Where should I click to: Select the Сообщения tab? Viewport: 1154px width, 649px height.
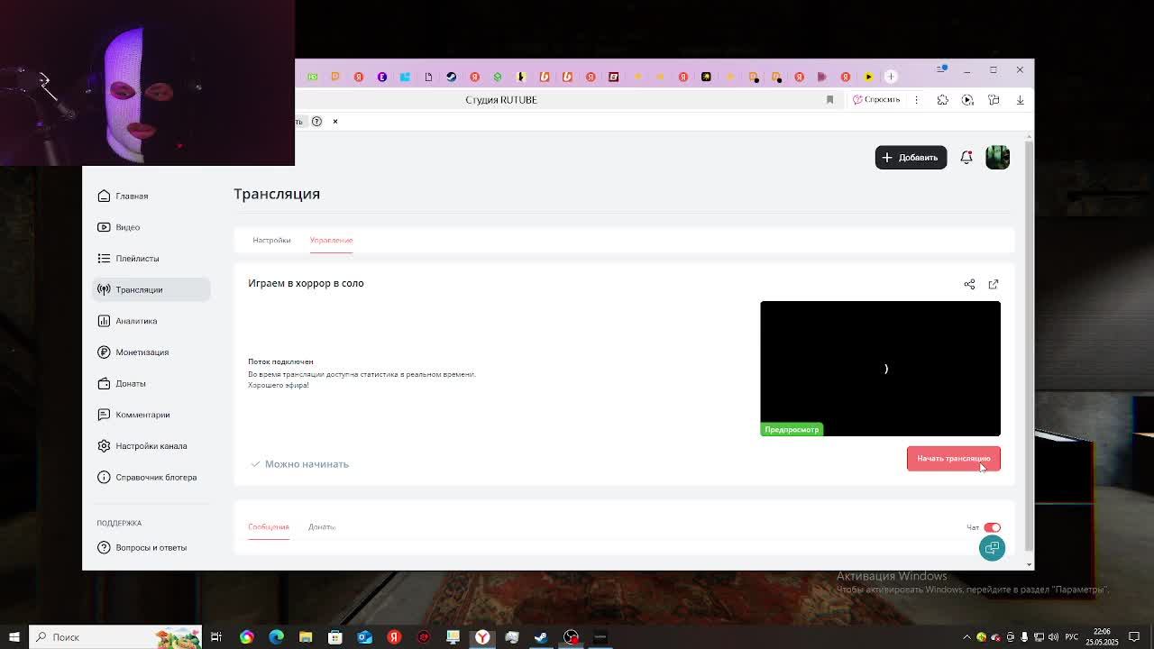click(x=269, y=526)
